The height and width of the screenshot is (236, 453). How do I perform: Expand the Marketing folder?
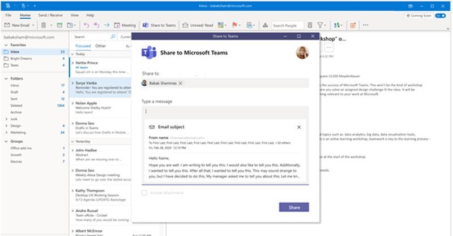[x=6, y=133]
